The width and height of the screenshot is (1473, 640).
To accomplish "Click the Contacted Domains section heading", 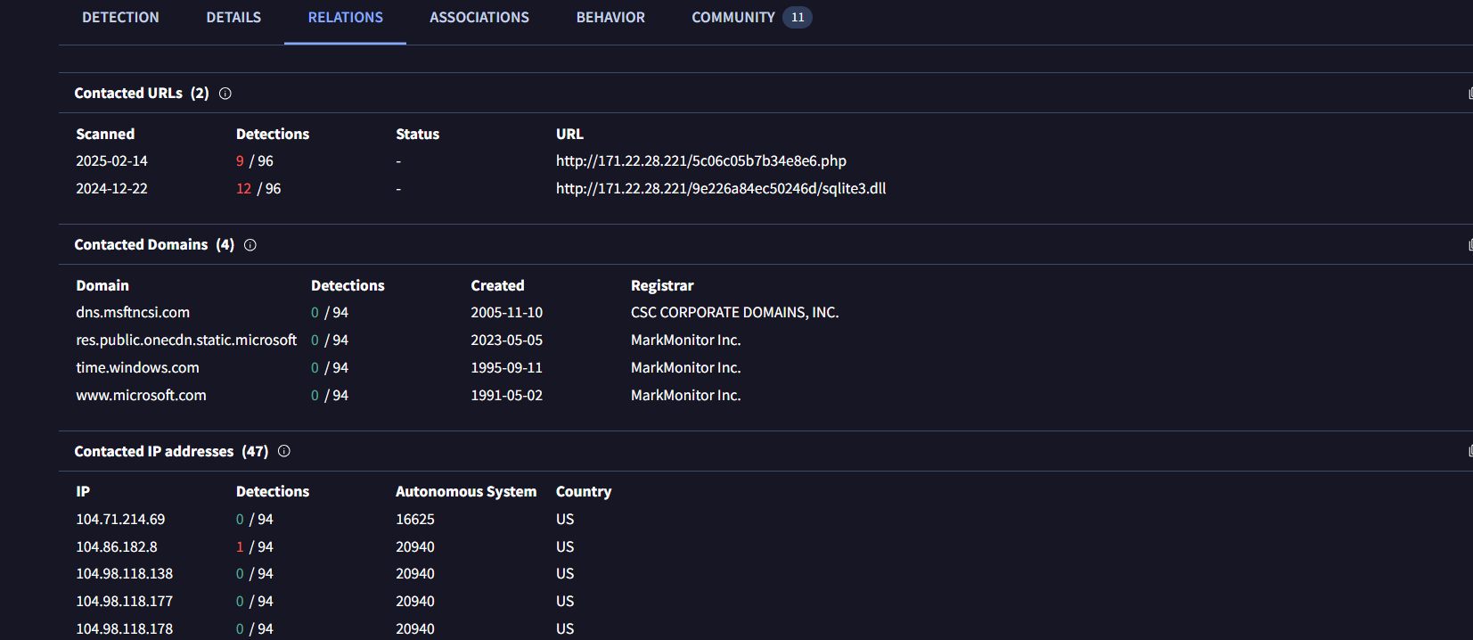I will click(154, 245).
